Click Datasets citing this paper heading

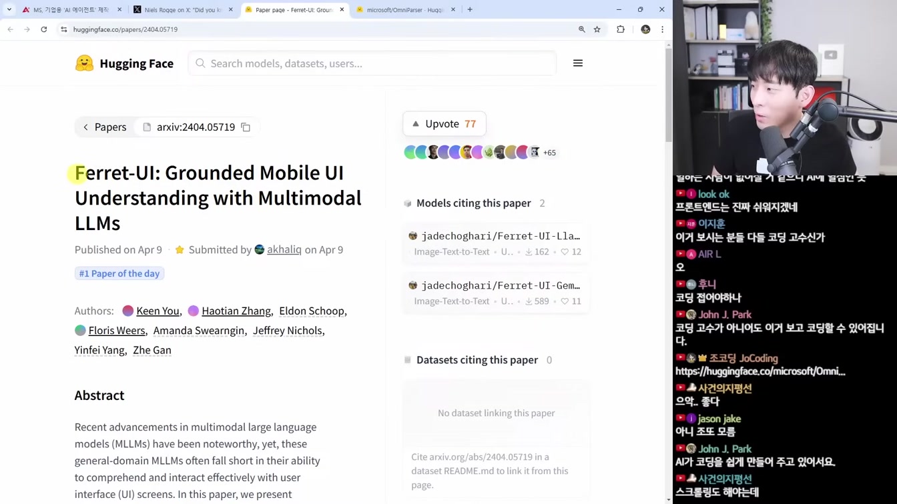477,360
